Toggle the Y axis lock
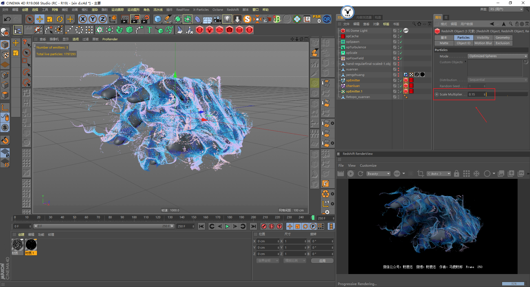The image size is (530, 287). (93, 19)
